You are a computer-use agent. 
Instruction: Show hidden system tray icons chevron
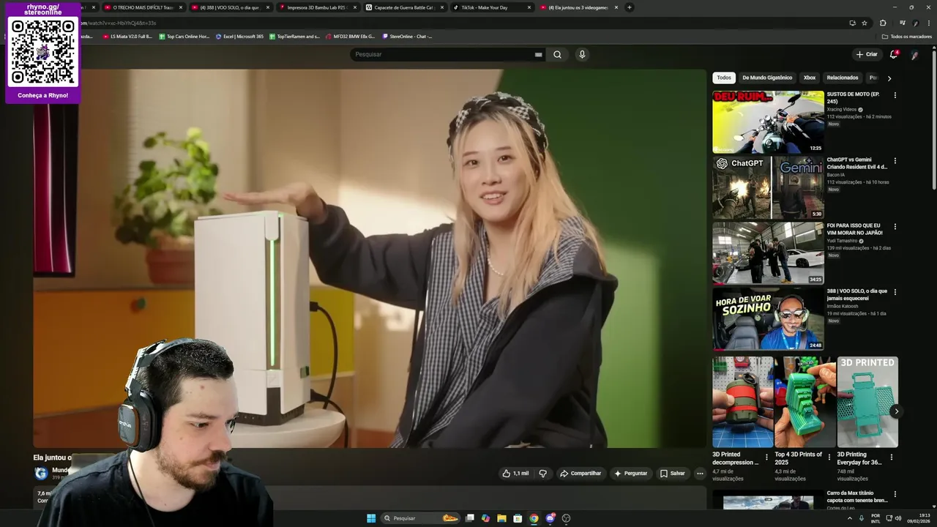click(851, 518)
